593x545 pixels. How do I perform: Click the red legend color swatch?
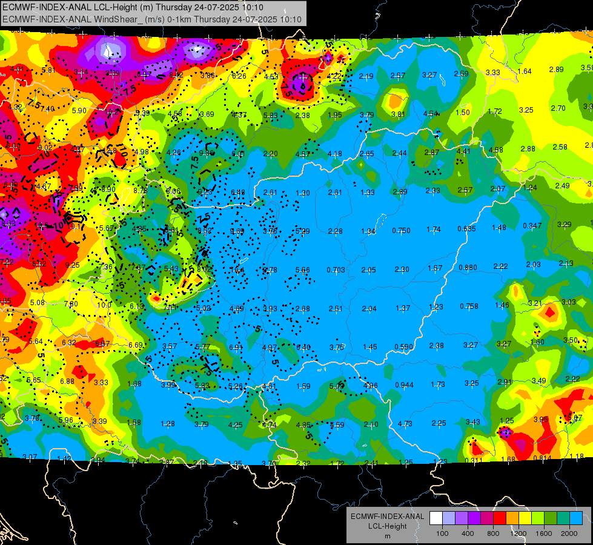click(x=500, y=518)
